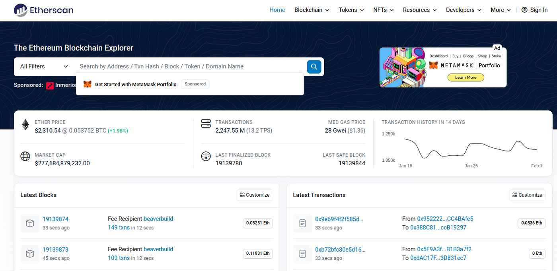557x271 pixels.
Task: Click the Sponsored badge in the suggestion
Action: point(195,84)
